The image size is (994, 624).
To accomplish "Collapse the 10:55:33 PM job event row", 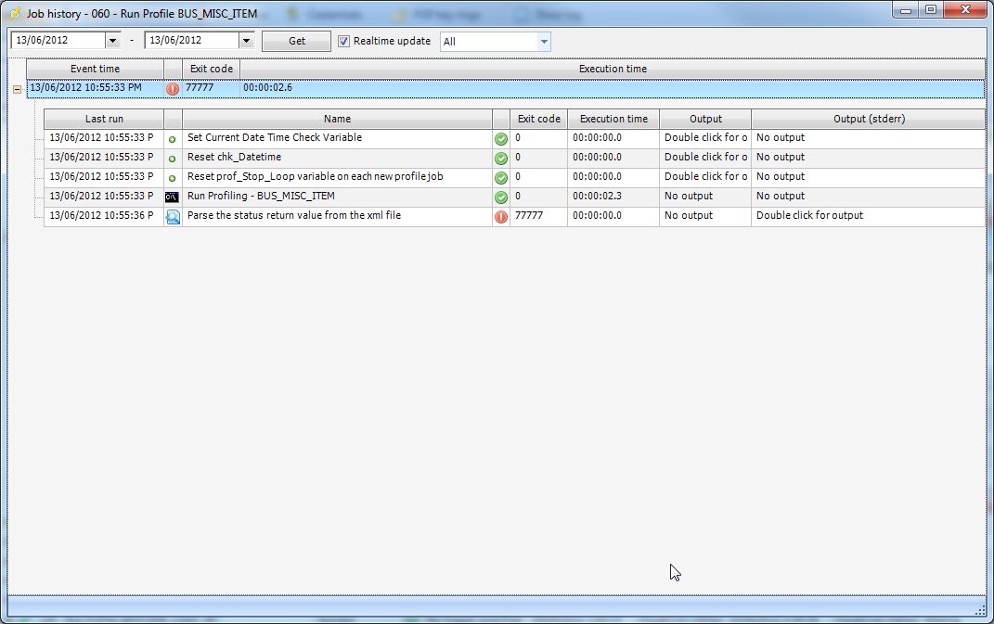I will pyautogui.click(x=17, y=89).
